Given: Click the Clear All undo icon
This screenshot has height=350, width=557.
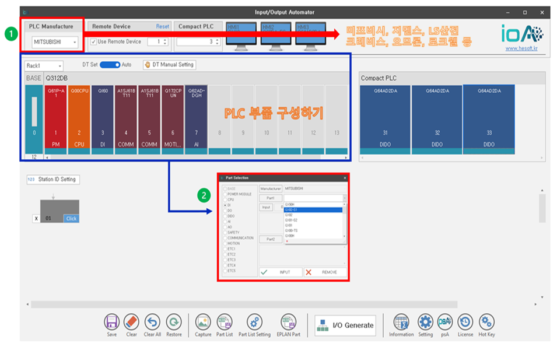Looking at the screenshot, I should (x=152, y=322).
